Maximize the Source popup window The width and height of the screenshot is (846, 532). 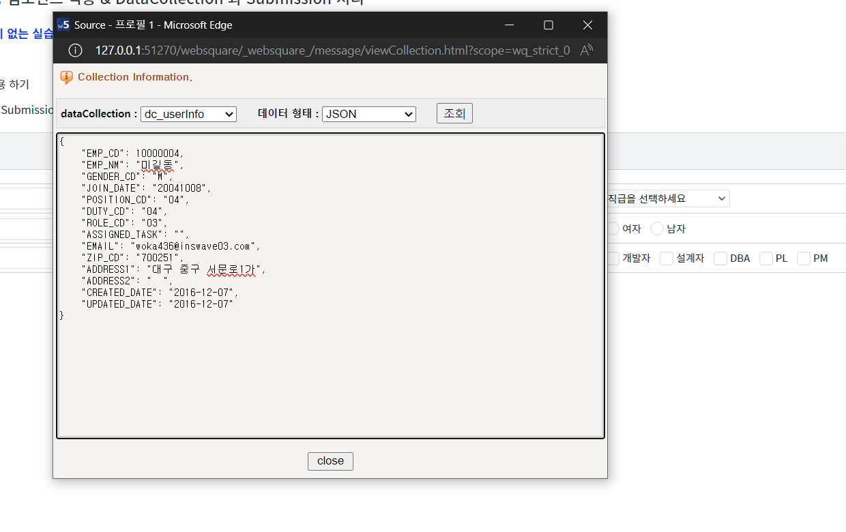549,25
